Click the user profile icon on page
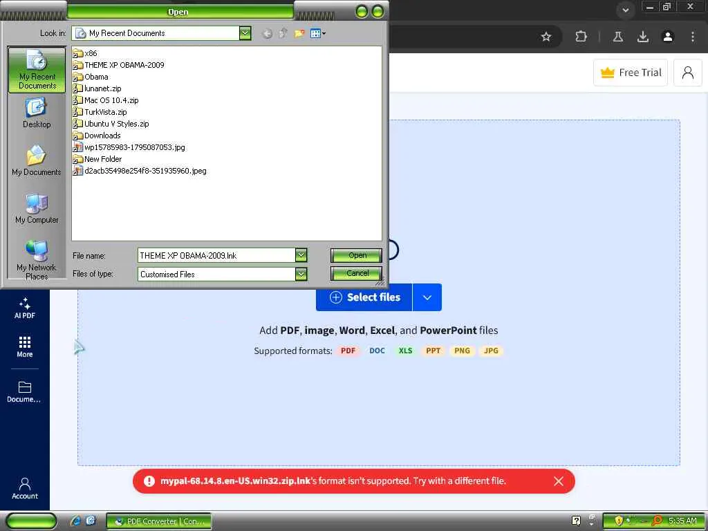The width and height of the screenshot is (708, 531). (x=688, y=72)
